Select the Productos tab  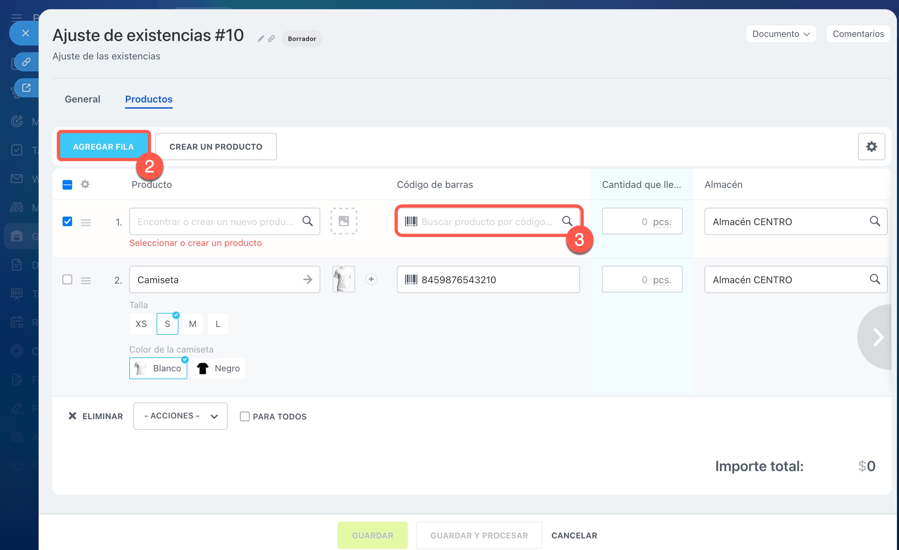pos(148,99)
